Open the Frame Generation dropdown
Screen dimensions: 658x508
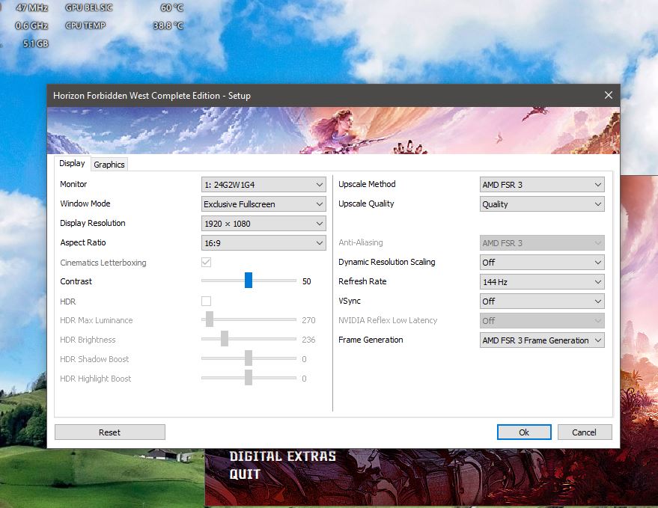[x=542, y=340]
